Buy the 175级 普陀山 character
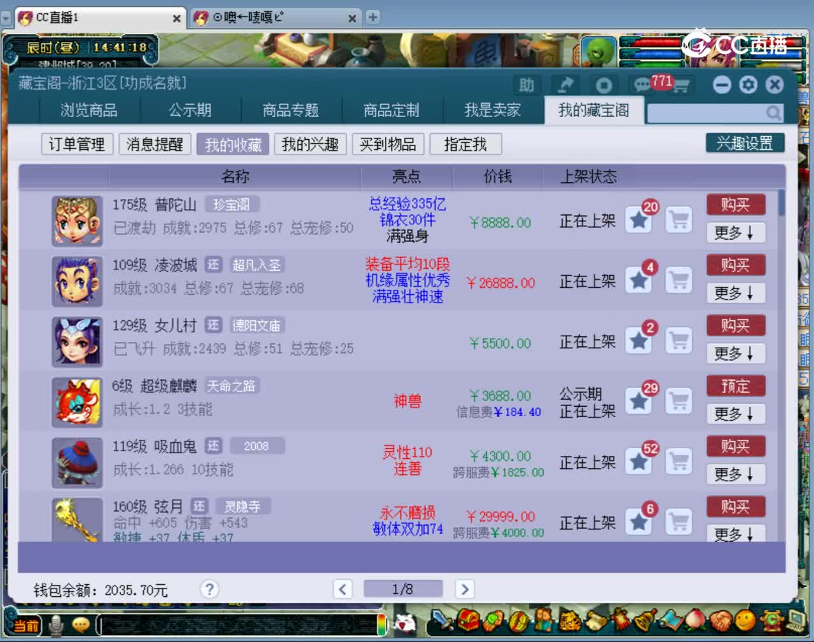814x642 pixels. (736, 205)
